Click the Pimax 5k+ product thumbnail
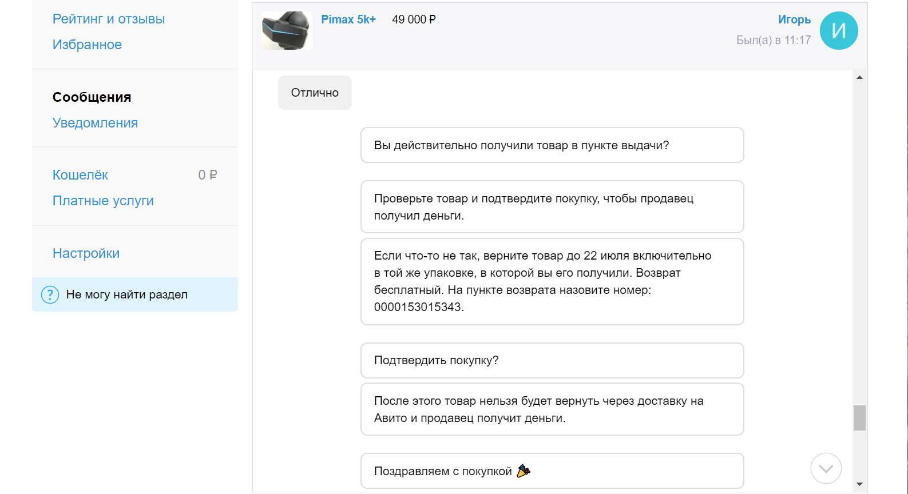 pyautogui.click(x=286, y=30)
